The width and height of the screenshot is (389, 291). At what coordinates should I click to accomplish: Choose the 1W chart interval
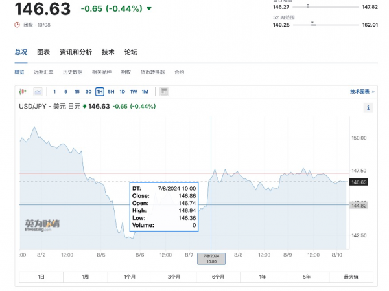click(134, 92)
